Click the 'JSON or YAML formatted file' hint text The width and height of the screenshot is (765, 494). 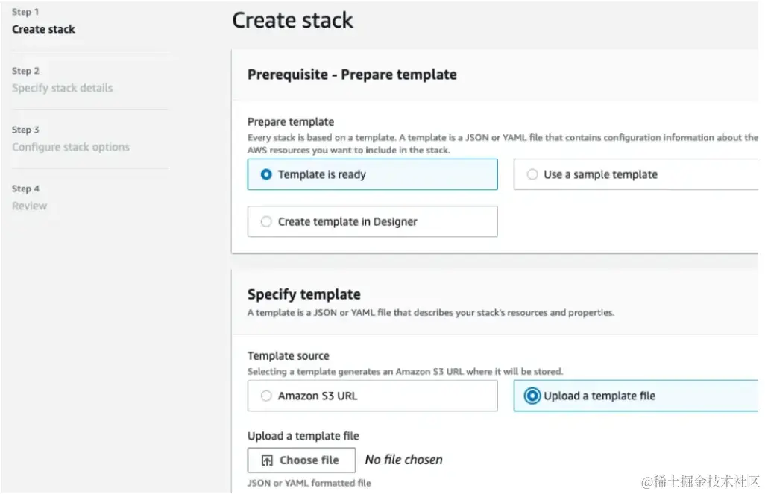click(x=309, y=483)
